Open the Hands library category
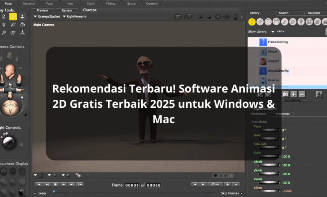Image resolution: width=327 pixels, height=197 pixels. 285,22
